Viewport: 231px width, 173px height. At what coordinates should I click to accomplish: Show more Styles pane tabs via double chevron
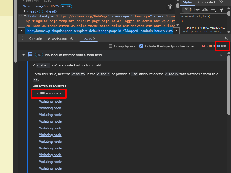tap(221, 2)
